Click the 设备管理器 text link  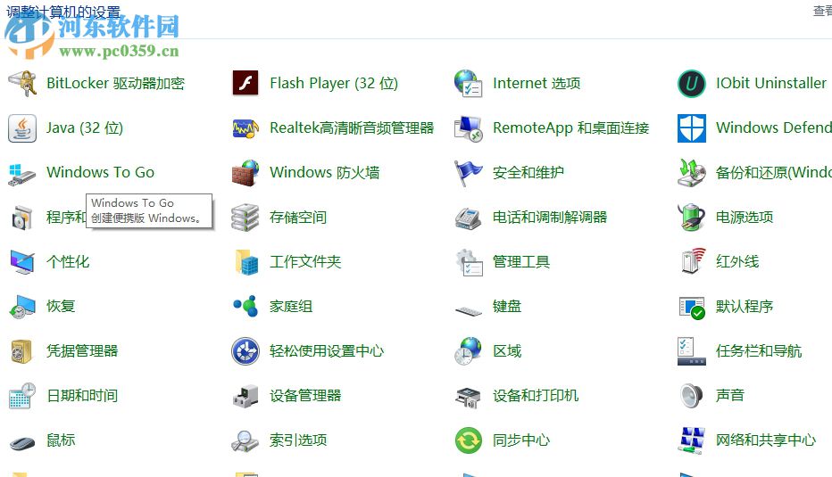pos(305,396)
